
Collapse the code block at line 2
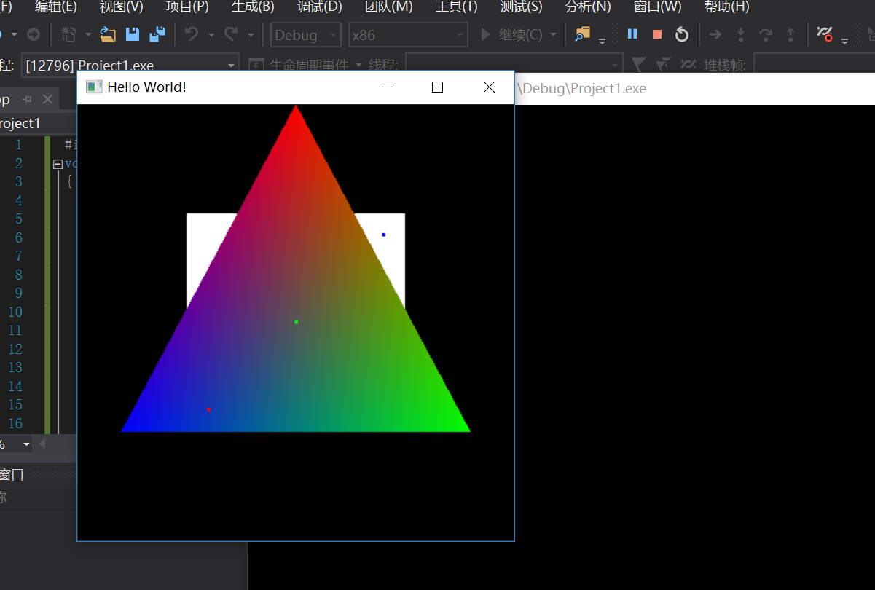click(x=58, y=164)
